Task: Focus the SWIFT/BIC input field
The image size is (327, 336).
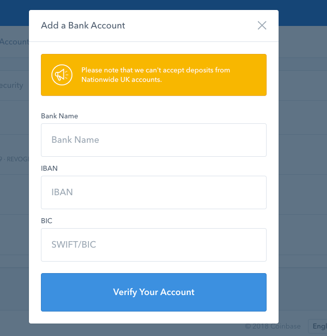Action: coord(154,245)
